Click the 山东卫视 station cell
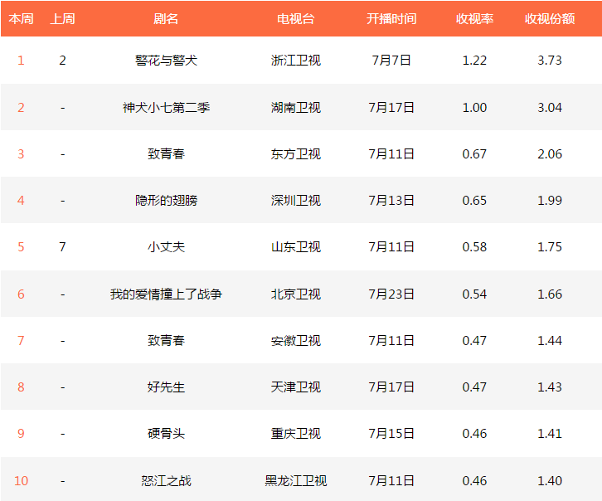602x501 pixels. [x=296, y=247]
